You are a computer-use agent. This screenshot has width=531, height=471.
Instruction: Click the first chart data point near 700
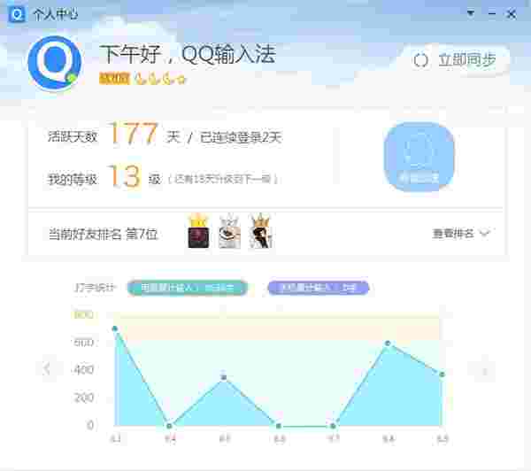click(115, 328)
